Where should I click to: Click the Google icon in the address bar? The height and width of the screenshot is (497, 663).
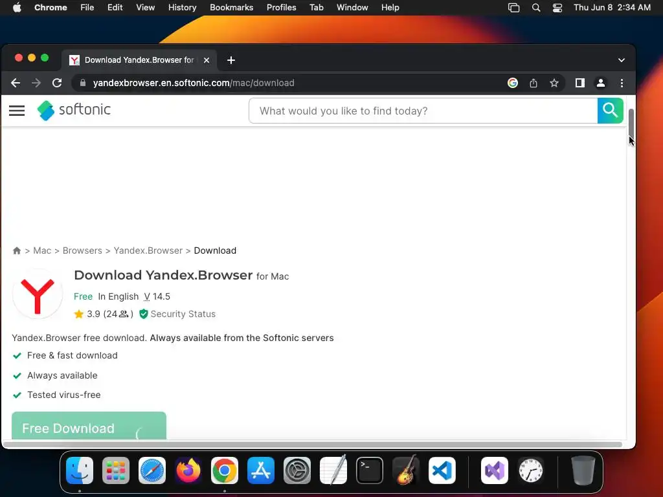[513, 83]
